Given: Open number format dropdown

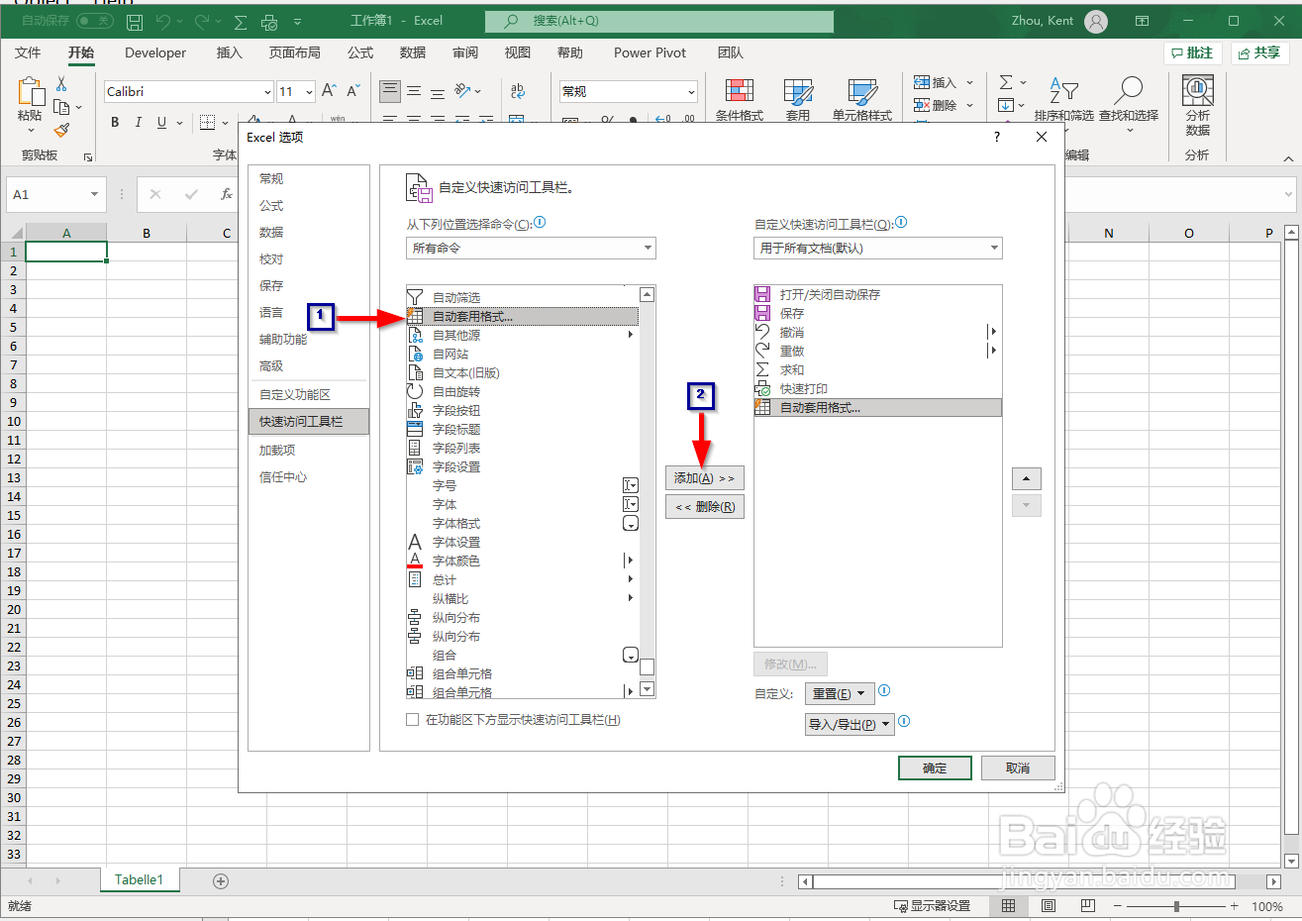Looking at the screenshot, I should click(x=691, y=92).
